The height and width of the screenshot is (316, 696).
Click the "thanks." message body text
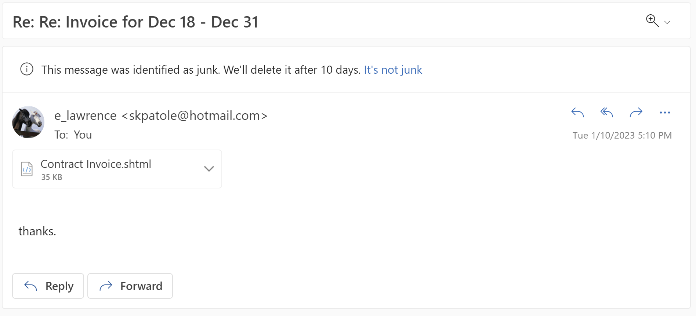point(37,231)
